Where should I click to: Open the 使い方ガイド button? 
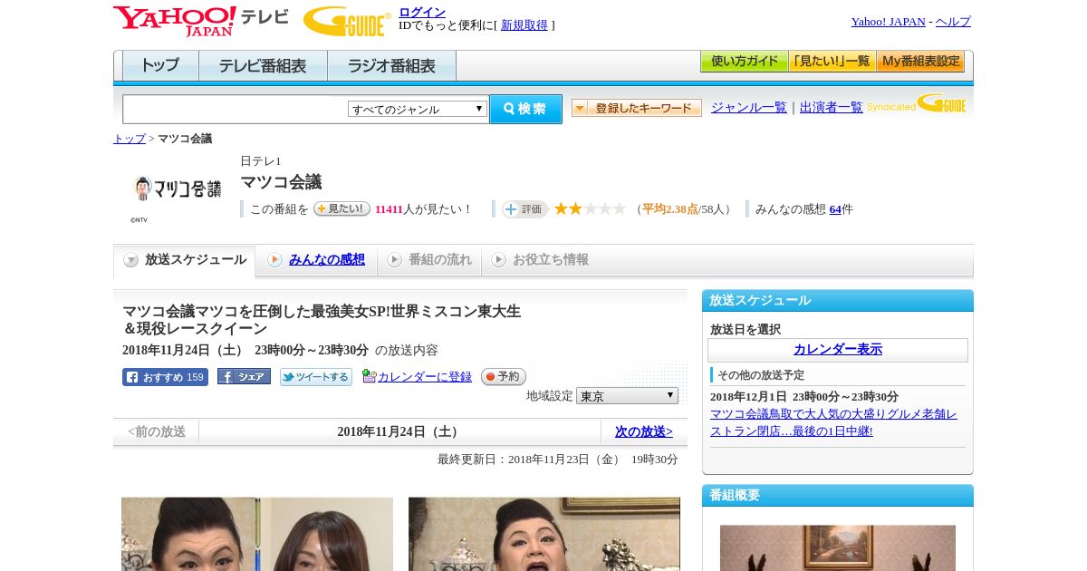[x=744, y=62]
